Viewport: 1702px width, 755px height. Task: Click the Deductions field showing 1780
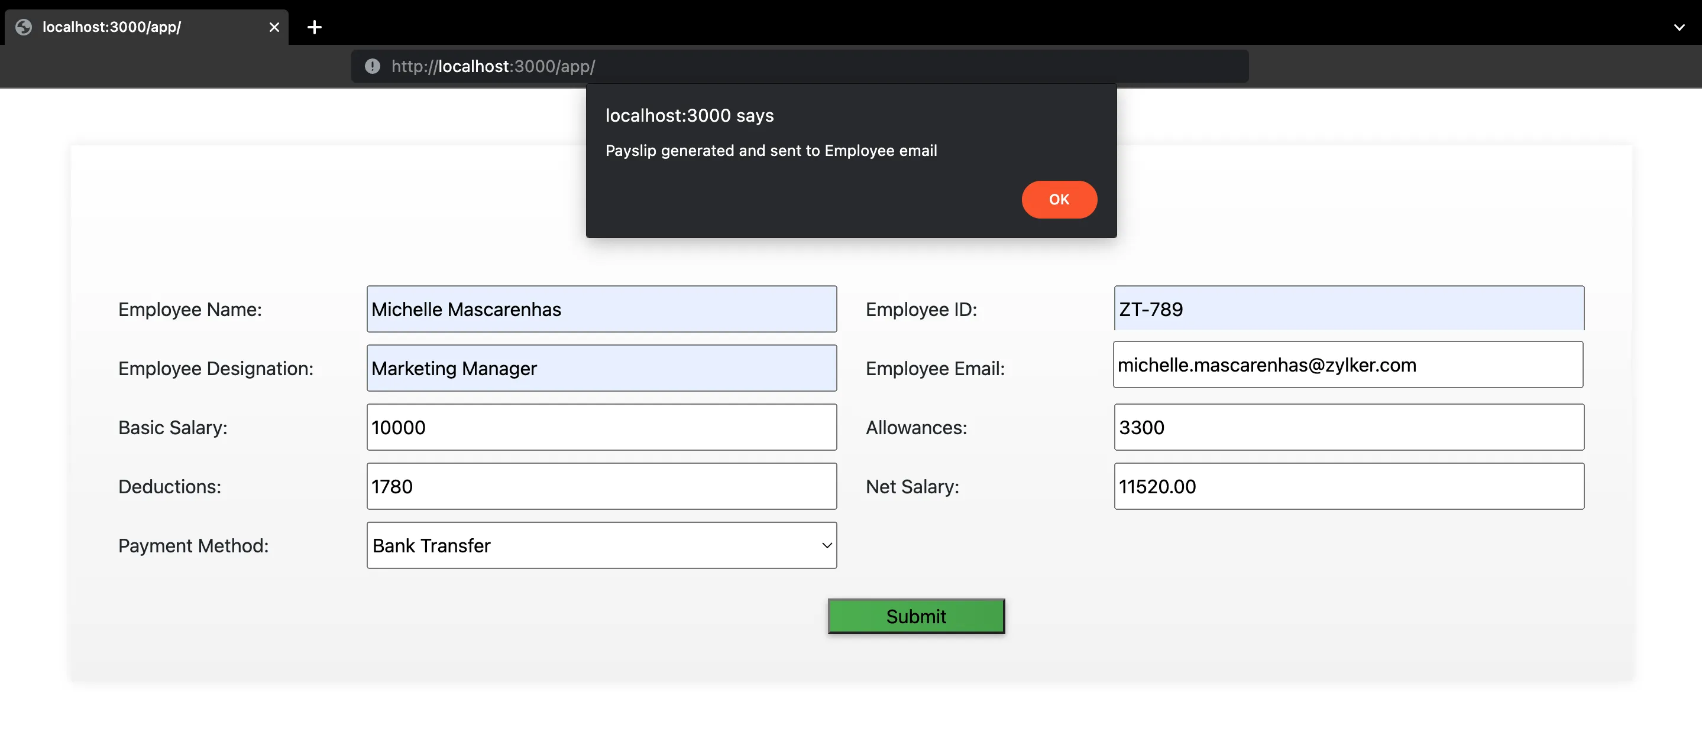[601, 486]
